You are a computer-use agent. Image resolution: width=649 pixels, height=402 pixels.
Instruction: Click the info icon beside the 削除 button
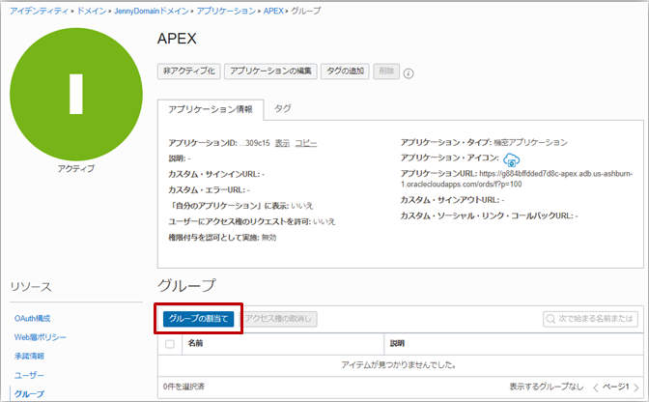(x=409, y=72)
